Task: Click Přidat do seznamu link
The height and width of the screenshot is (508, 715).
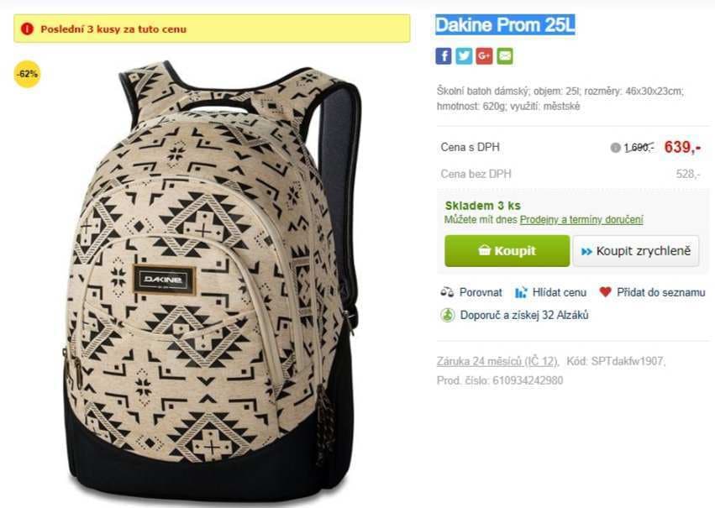Action: [660, 292]
